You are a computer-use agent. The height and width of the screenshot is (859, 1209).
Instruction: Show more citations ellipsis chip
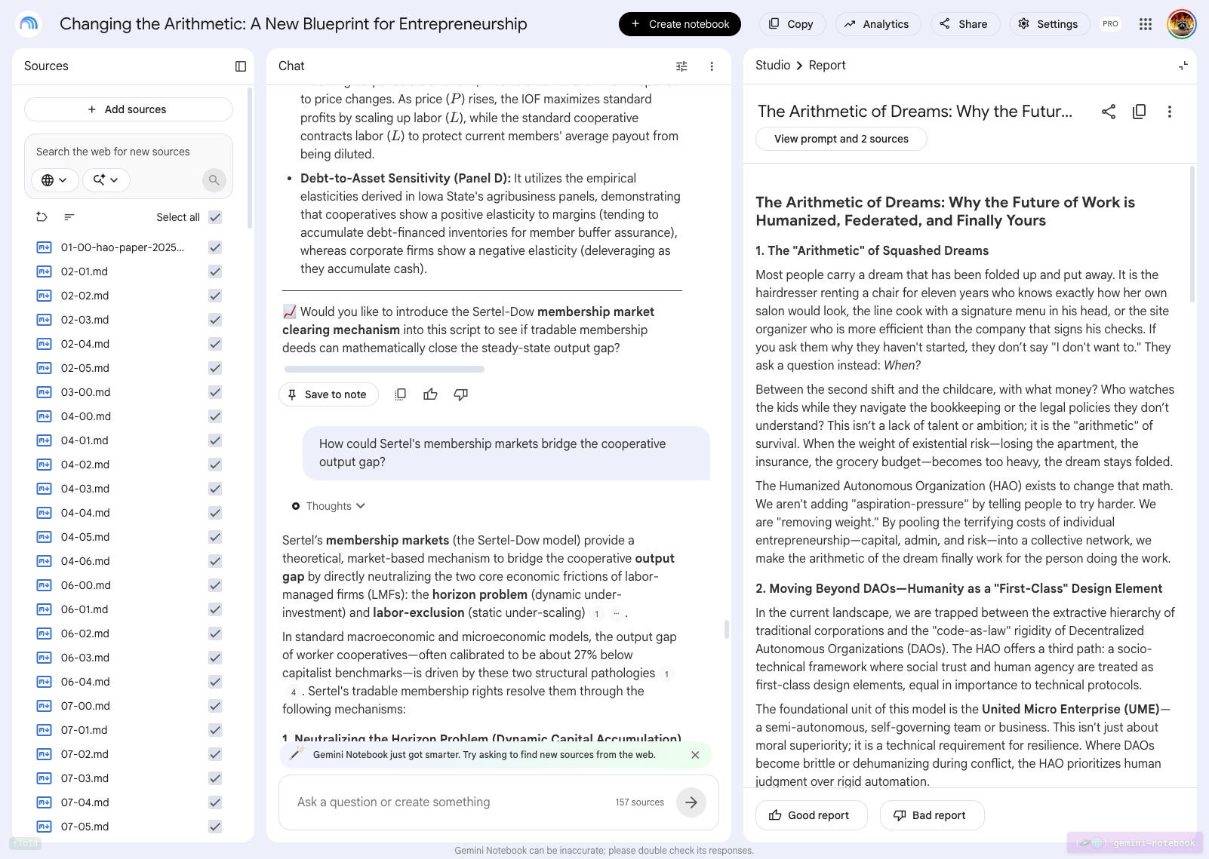[x=617, y=614]
